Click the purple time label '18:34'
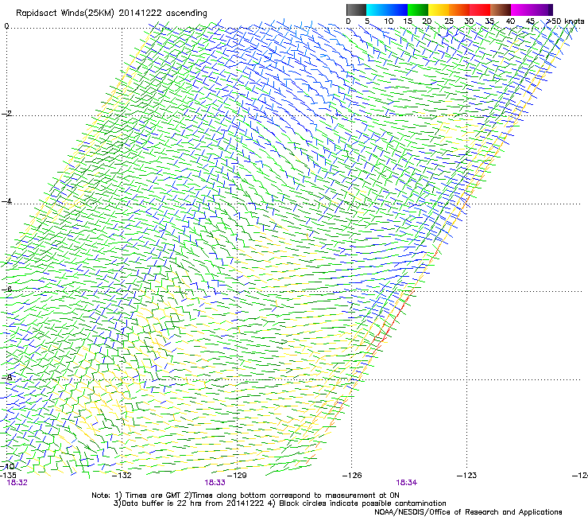Image resolution: width=588 pixels, height=517 pixels. pos(407,483)
